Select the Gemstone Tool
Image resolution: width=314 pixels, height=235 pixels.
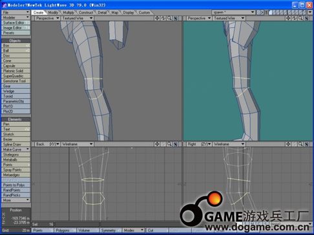coord(16,81)
